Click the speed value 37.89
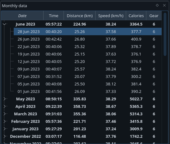 tap(111, 46)
